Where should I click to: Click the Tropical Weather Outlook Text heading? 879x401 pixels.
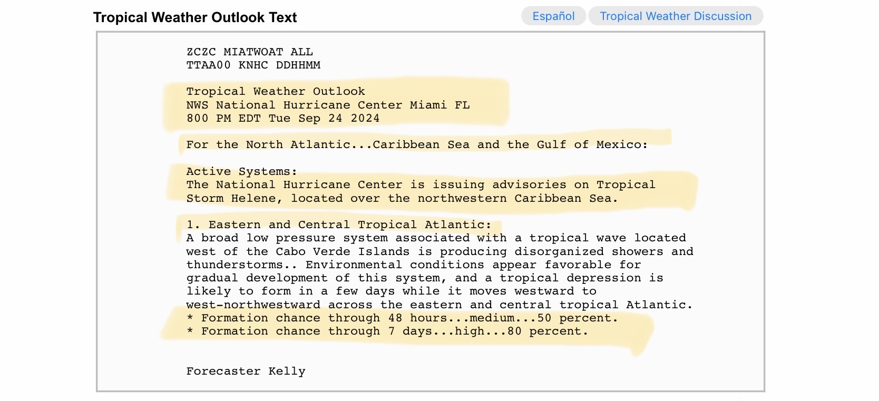coord(195,17)
